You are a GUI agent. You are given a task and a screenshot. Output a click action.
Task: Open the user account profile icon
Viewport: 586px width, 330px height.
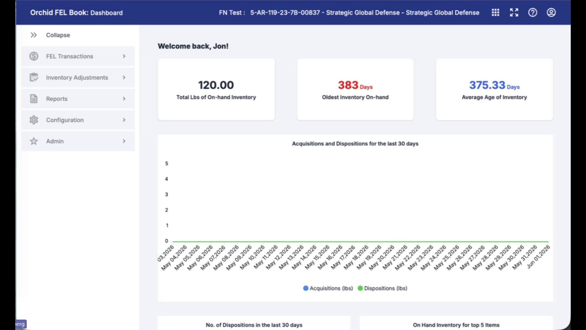(551, 12)
